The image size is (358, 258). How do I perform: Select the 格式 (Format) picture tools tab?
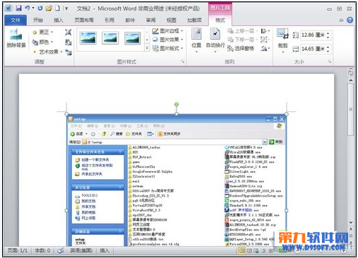click(220, 20)
